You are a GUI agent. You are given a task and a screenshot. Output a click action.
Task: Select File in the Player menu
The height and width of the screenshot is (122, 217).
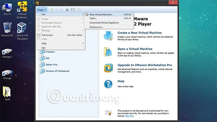coord(61,14)
